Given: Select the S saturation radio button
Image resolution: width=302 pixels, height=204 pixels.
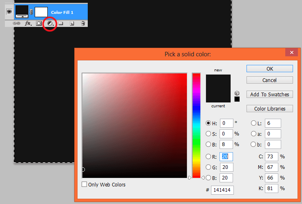Looking at the screenshot, I should [x=208, y=134].
